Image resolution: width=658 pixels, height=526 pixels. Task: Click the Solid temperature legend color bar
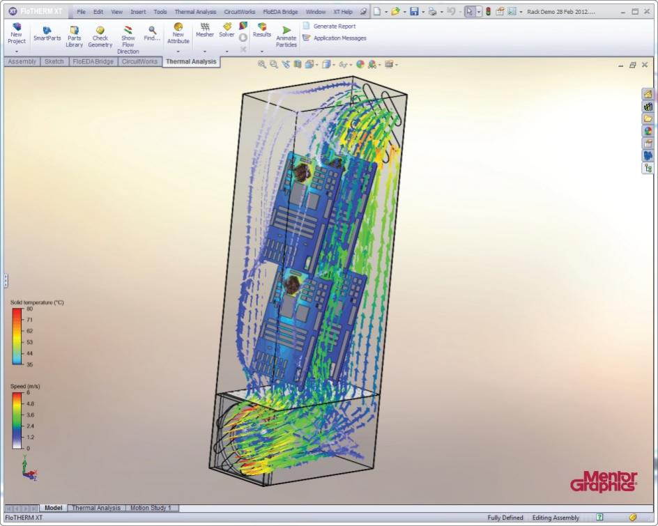coord(17,337)
